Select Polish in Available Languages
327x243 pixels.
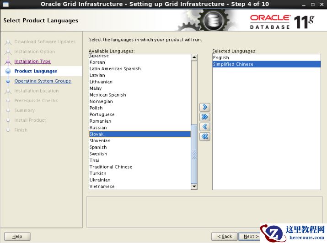140,108
